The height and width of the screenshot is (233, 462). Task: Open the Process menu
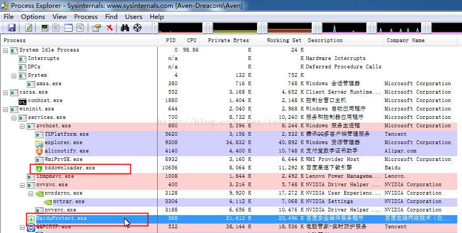point(86,16)
